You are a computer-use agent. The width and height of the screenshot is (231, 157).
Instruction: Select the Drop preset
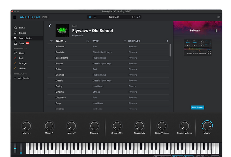108,103
